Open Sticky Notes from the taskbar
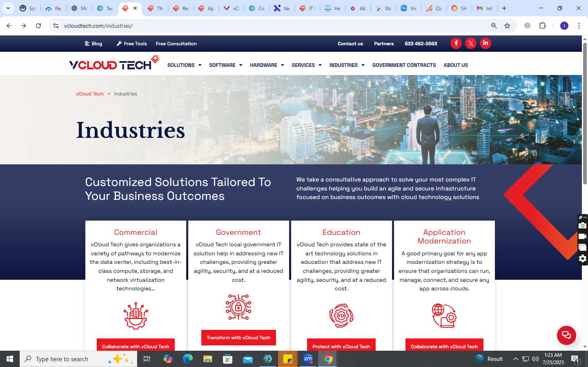This screenshot has width=588, height=367. coord(288,359)
